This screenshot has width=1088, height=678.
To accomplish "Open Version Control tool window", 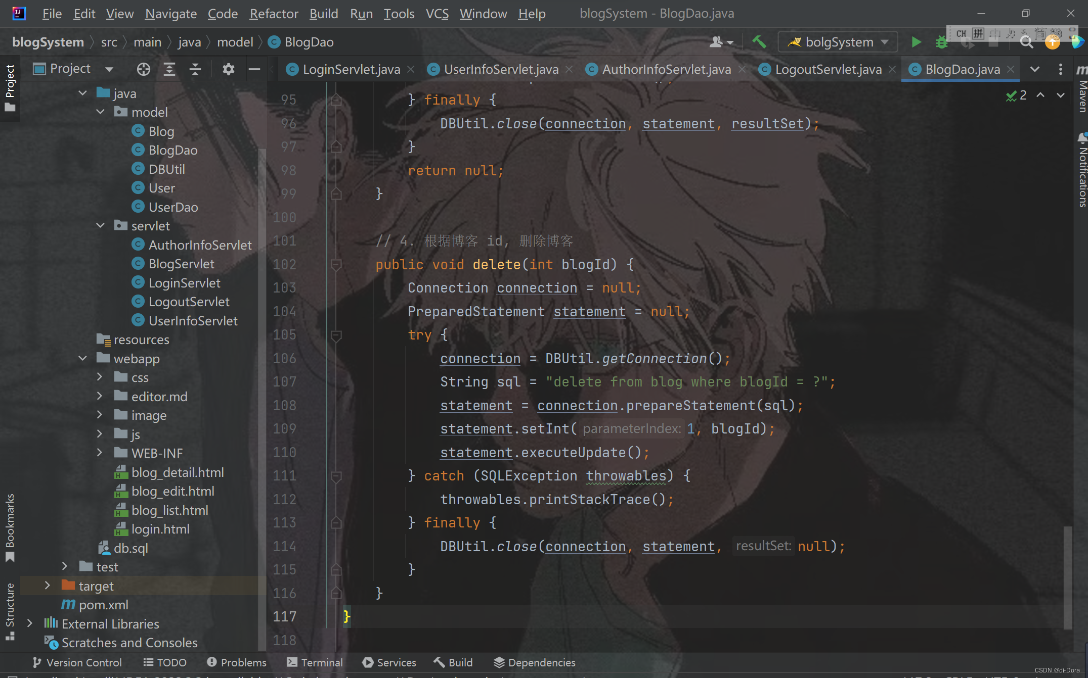I will [77, 662].
